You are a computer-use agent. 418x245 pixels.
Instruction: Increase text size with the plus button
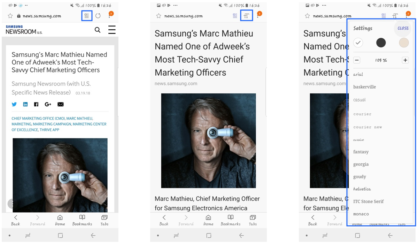click(x=405, y=60)
